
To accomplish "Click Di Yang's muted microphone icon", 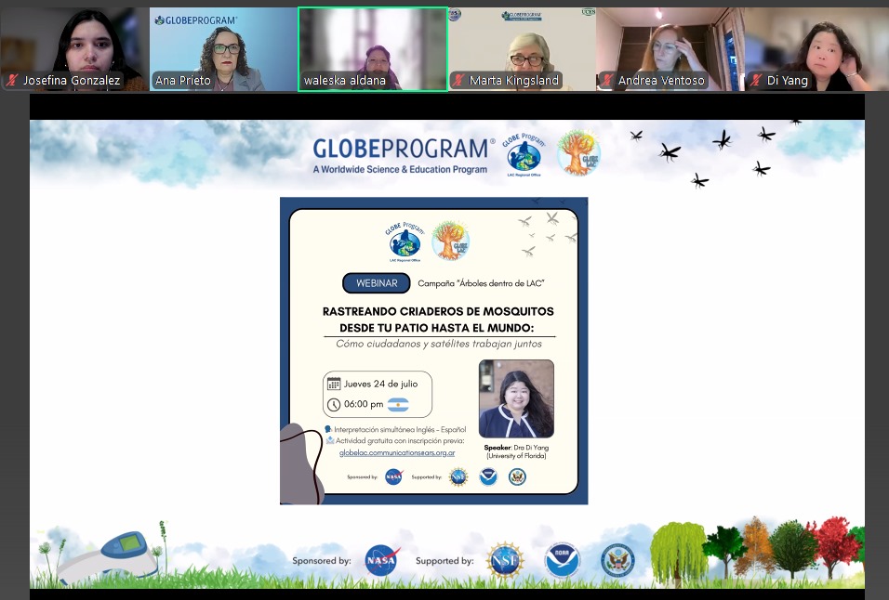I will [x=756, y=81].
